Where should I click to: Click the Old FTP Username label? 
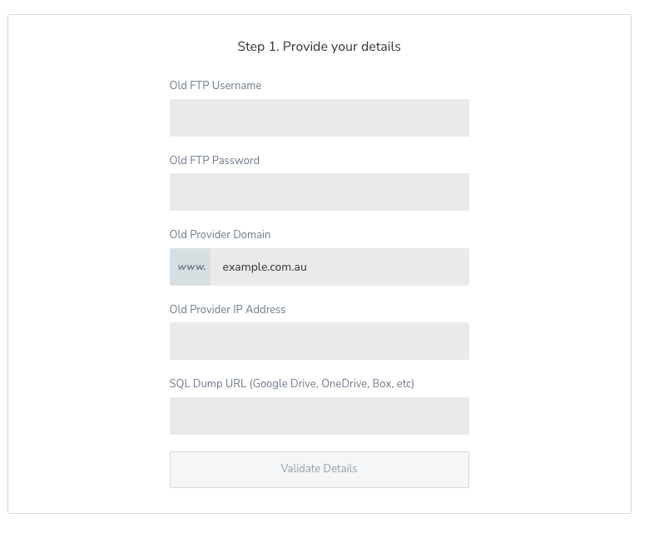[x=216, y=85]
